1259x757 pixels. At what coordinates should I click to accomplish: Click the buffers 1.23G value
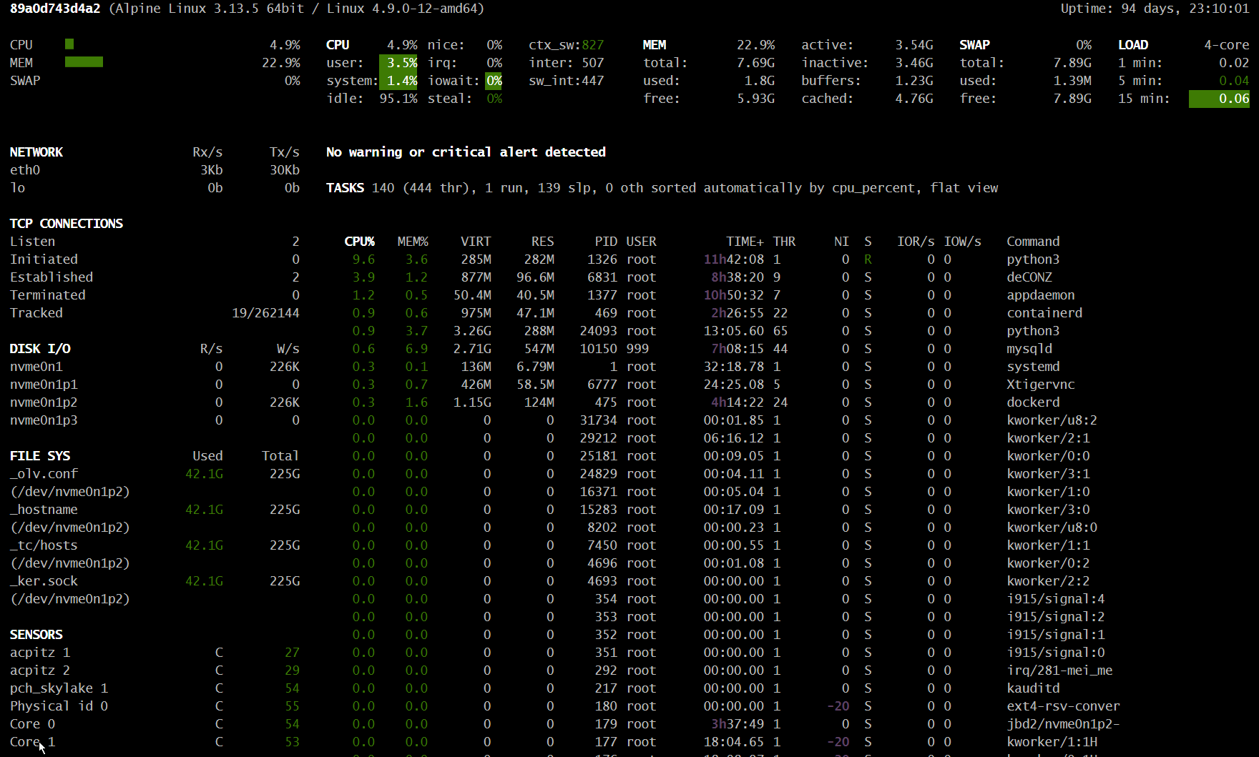[914, 81]
